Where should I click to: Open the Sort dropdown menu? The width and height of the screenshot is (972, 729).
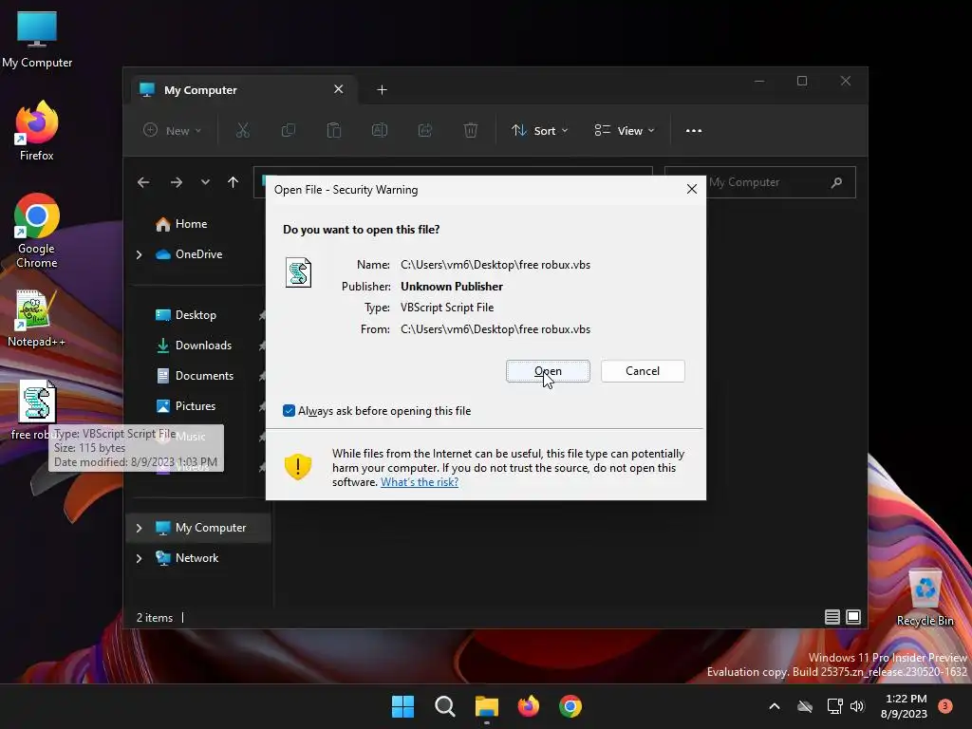click(x=539, y=130)
